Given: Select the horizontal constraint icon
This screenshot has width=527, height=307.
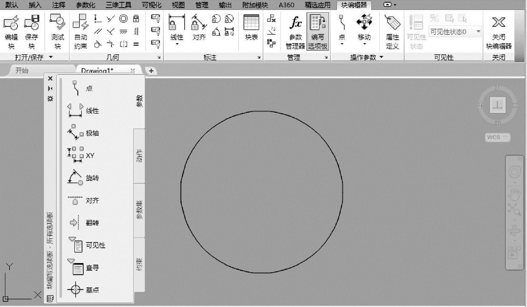Looking at the screenshot, I should tap(123, 31).
